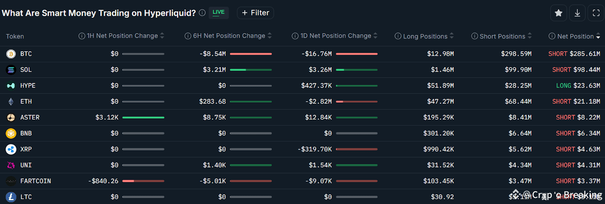Click the star favorite icon
Viewport: 605px width, 204px height.
pos(558,13)
